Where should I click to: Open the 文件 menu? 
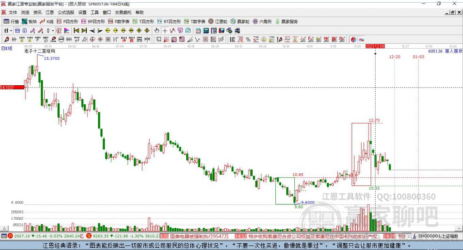(13, 12)
